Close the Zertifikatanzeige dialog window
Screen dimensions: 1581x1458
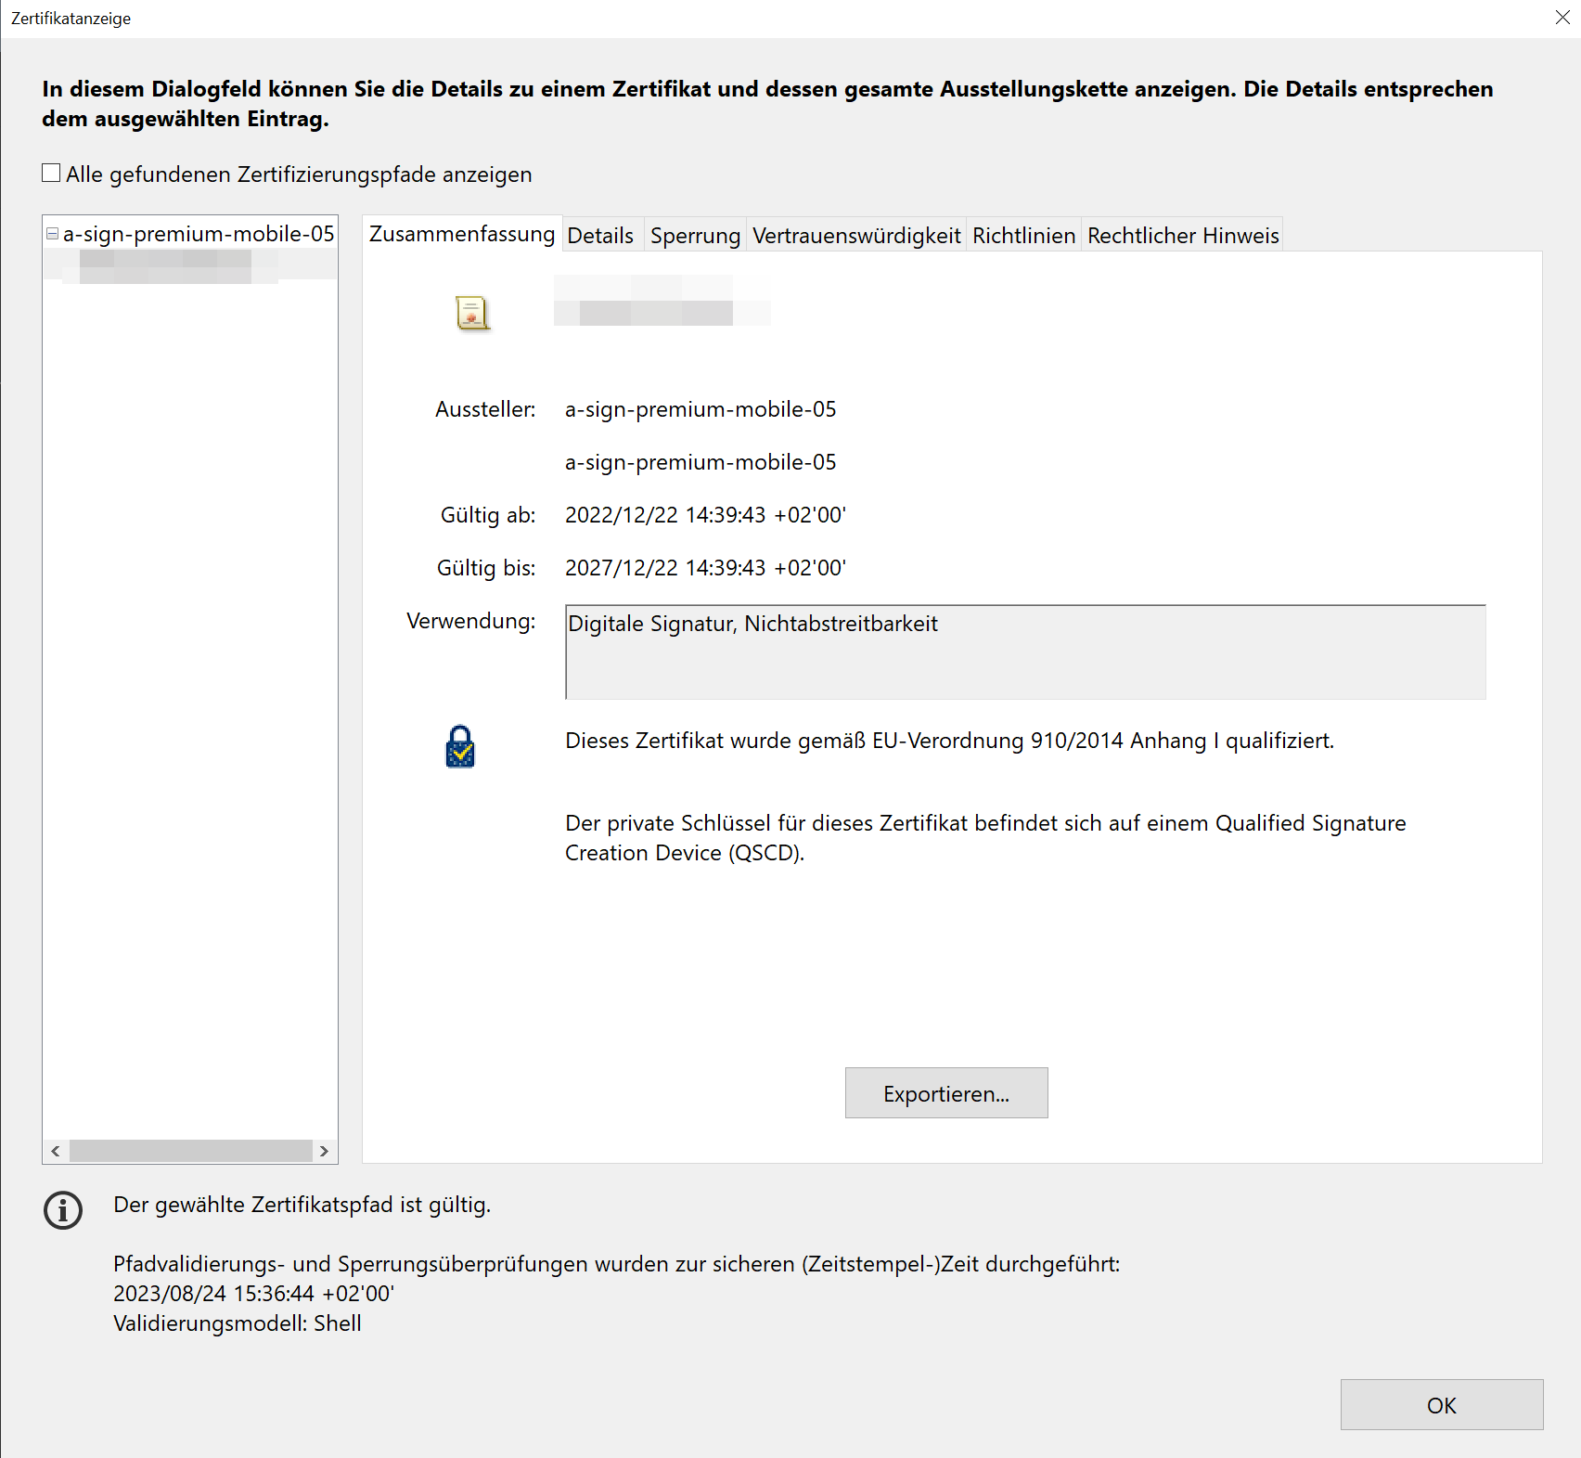(x=1562, y=19)
